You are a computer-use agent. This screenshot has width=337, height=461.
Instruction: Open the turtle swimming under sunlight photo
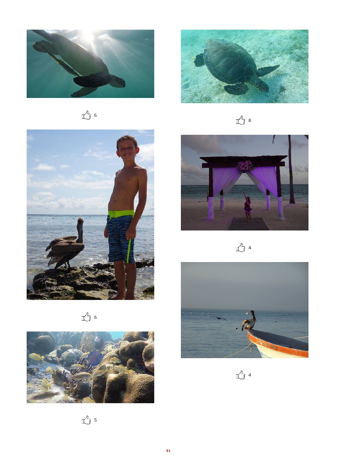pyautogui.click(x=90, y=64)
